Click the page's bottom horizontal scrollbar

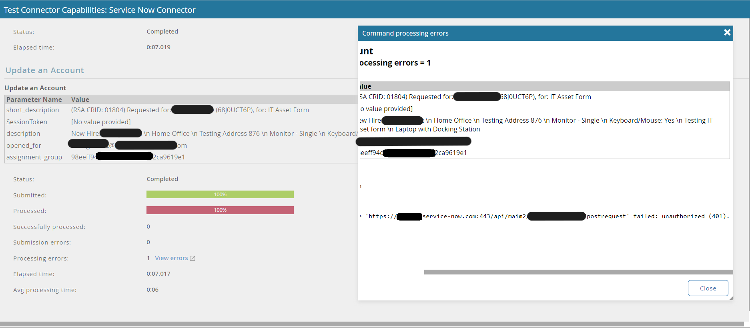pos(371,324)
